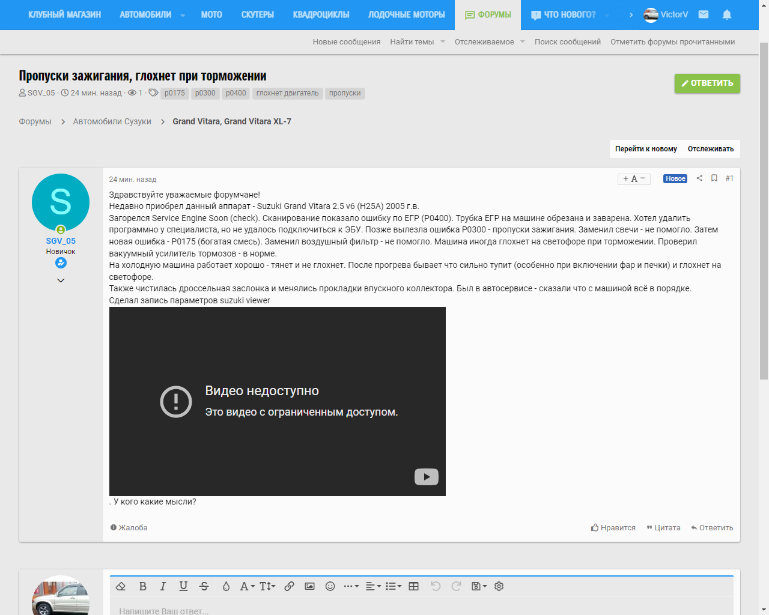The image size is (769, 615).
Task: Click the глохнет двигатель tag
Action: point(288,93)
